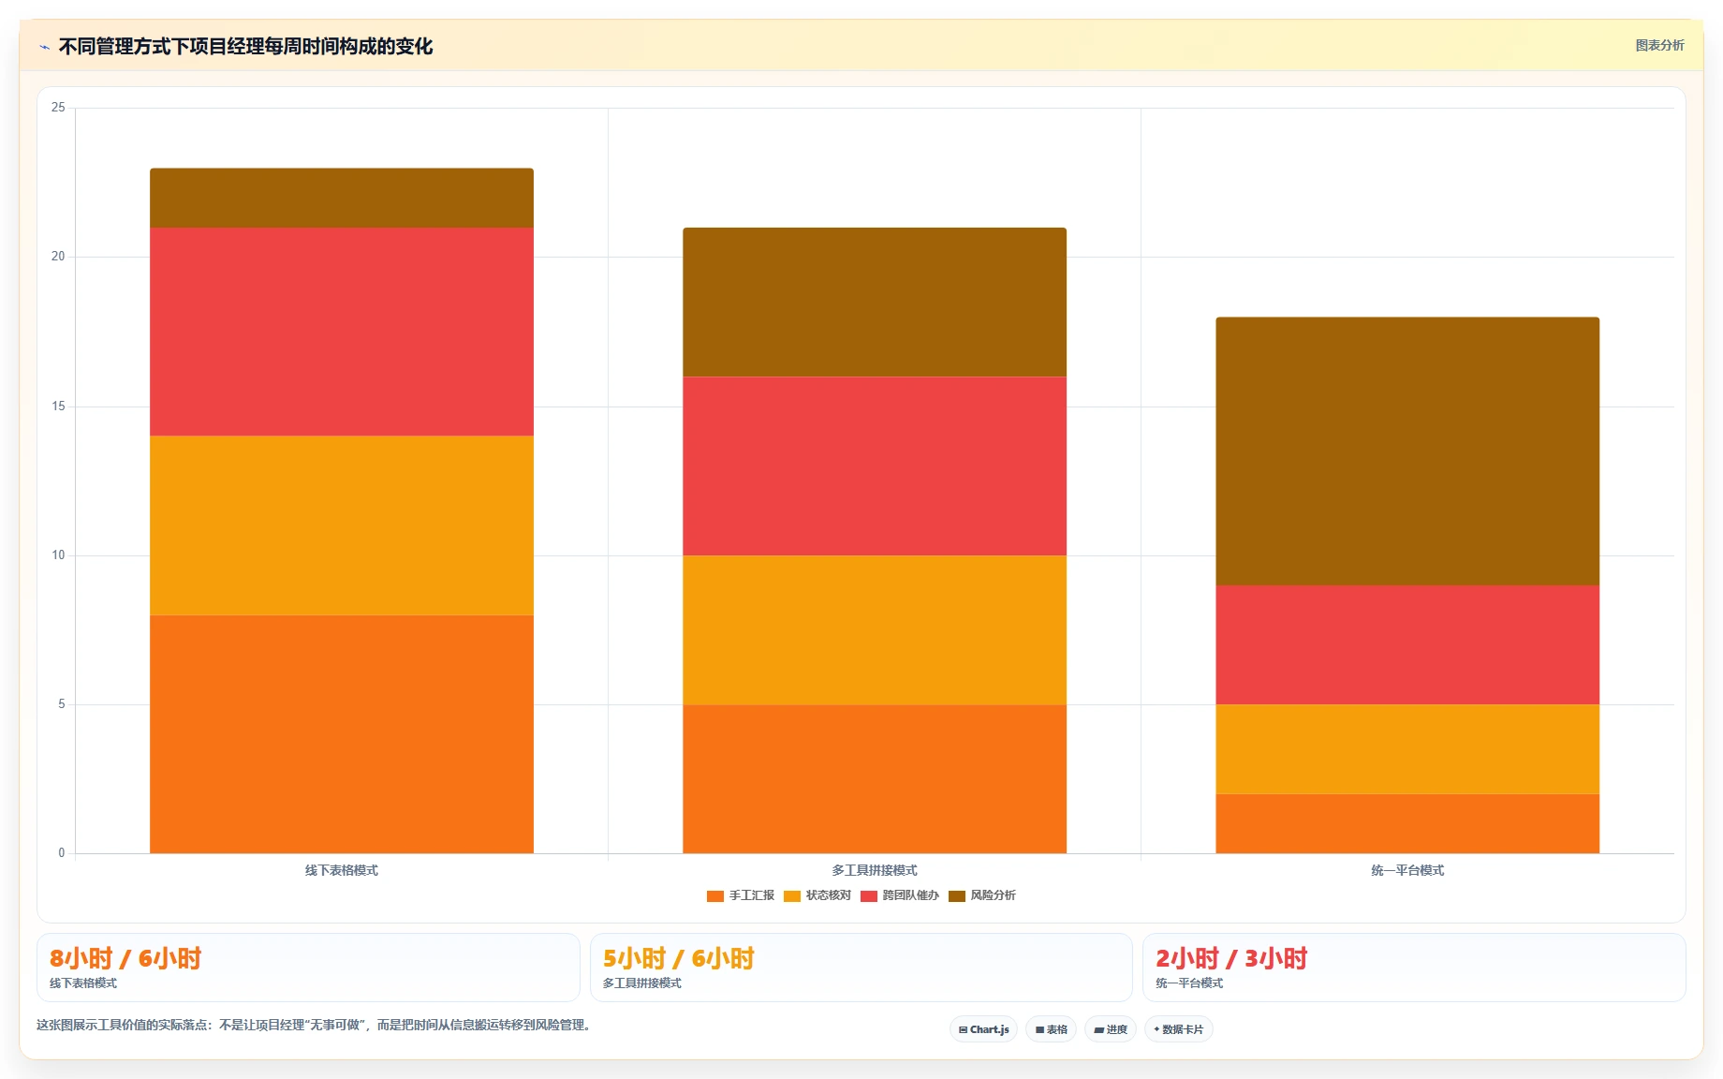Click the 线下表格模式 x-axis label

coord(342,870)
